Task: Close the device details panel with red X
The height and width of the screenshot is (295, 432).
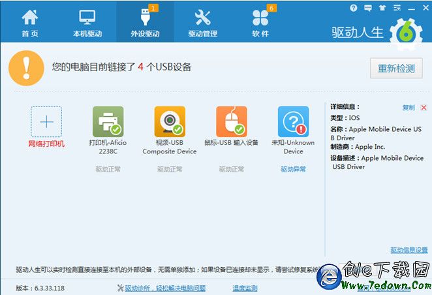Action: pos(424,108)
